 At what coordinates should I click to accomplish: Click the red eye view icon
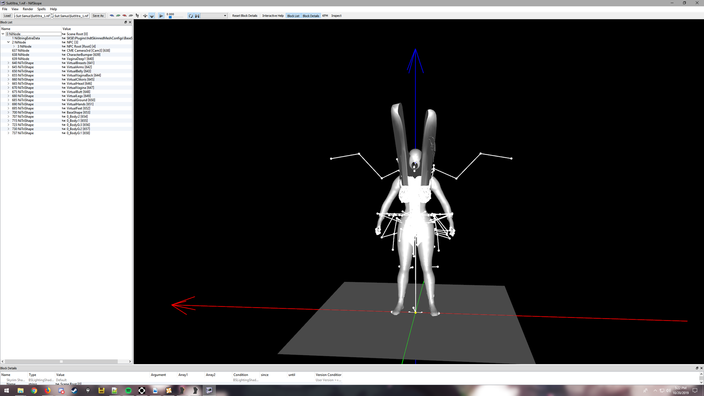124,16
